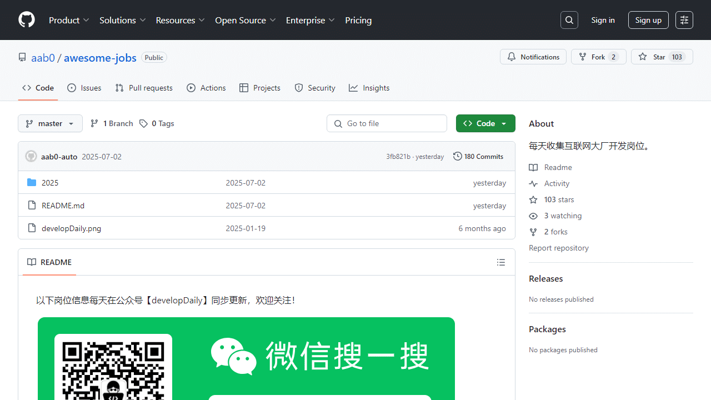Open the Packages heading link
This screenshot has width=711, height=400.
pyautogui.click(x=547, y=329)
